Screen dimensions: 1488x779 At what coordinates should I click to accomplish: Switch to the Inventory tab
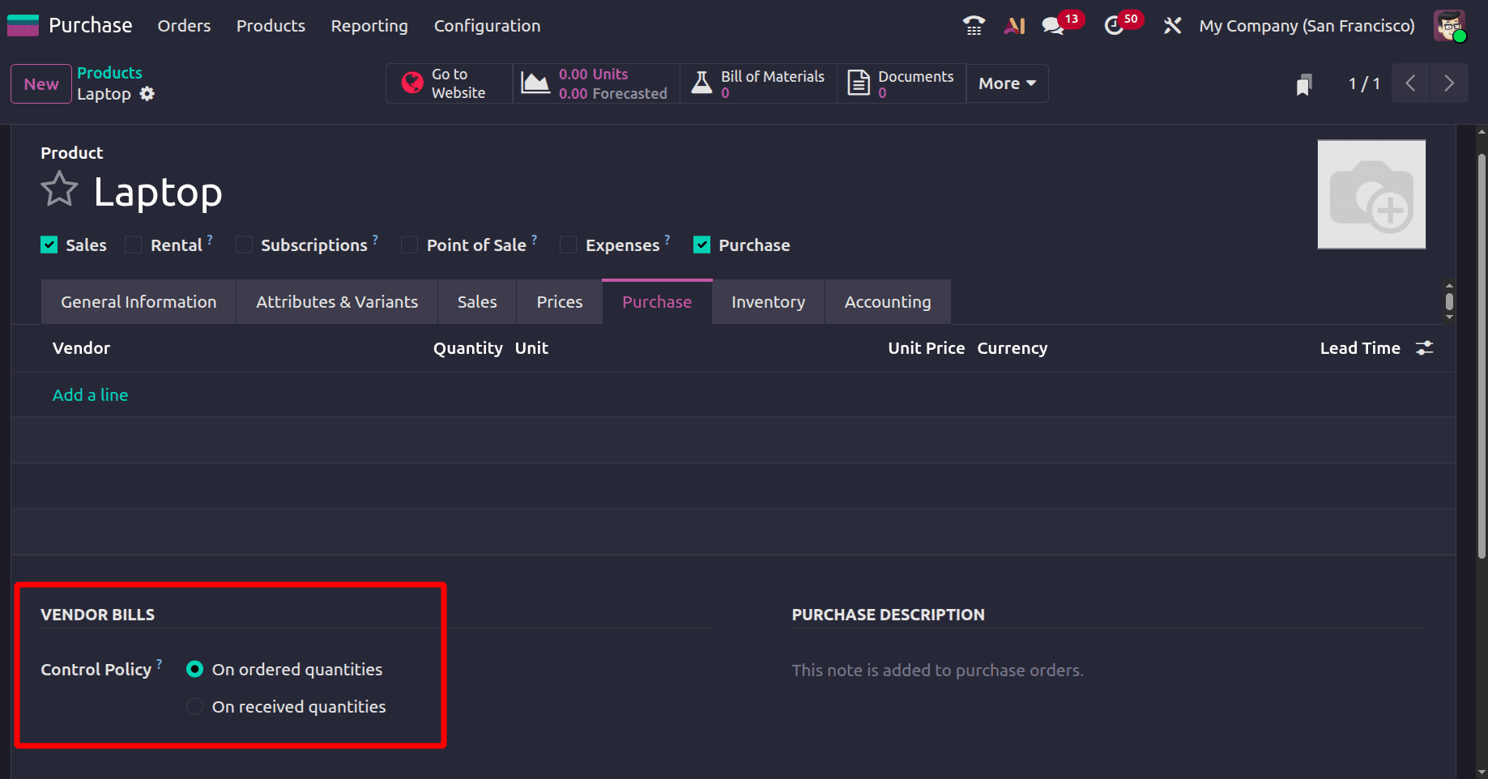[767, 301]
